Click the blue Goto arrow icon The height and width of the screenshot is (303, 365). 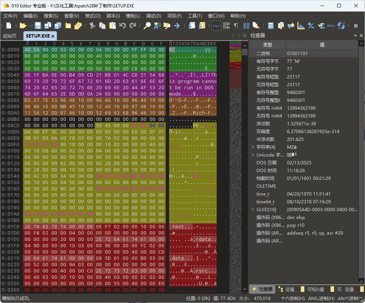(x=177, y=25)
